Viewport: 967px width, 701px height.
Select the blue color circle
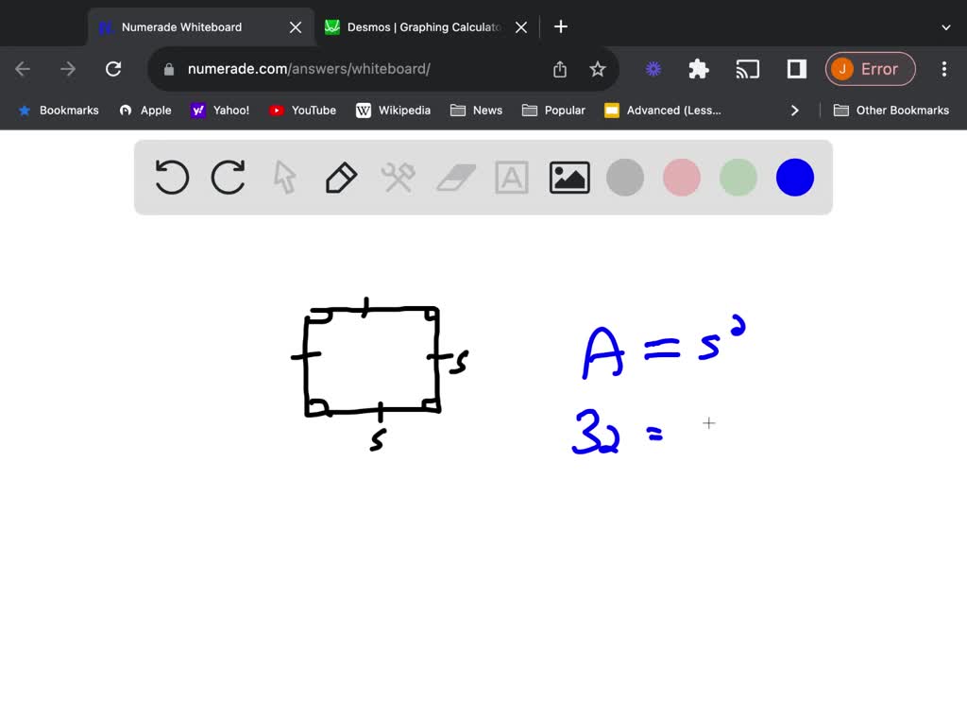coord(794,177)
